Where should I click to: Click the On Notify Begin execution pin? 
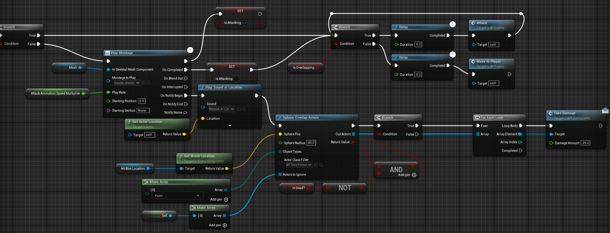186,95
